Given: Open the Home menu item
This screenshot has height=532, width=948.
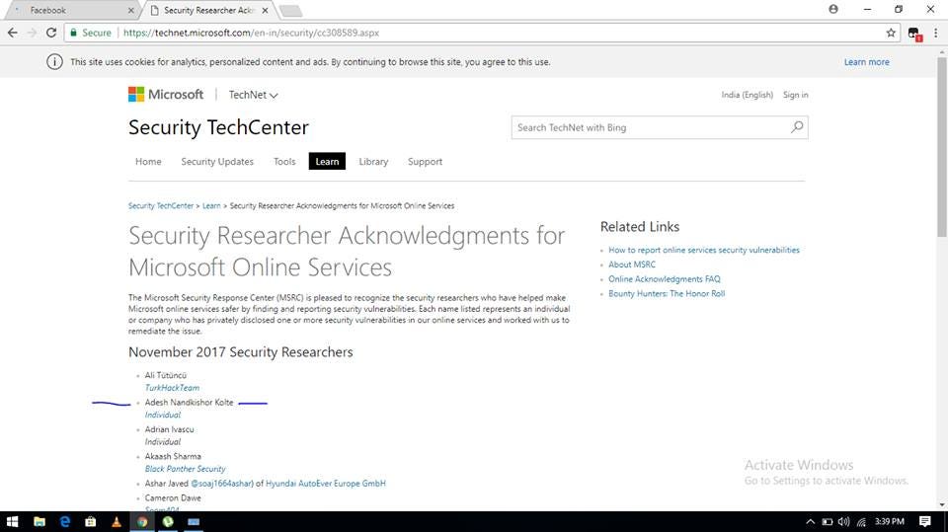Looking at the screenshot, I should pos(148,162).
